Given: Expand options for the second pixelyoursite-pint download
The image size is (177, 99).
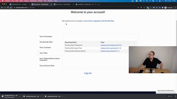Looking at the screenshot, I should 41,96.
